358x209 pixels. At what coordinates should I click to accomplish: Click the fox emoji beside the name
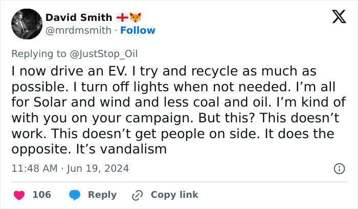pos(136,17)
